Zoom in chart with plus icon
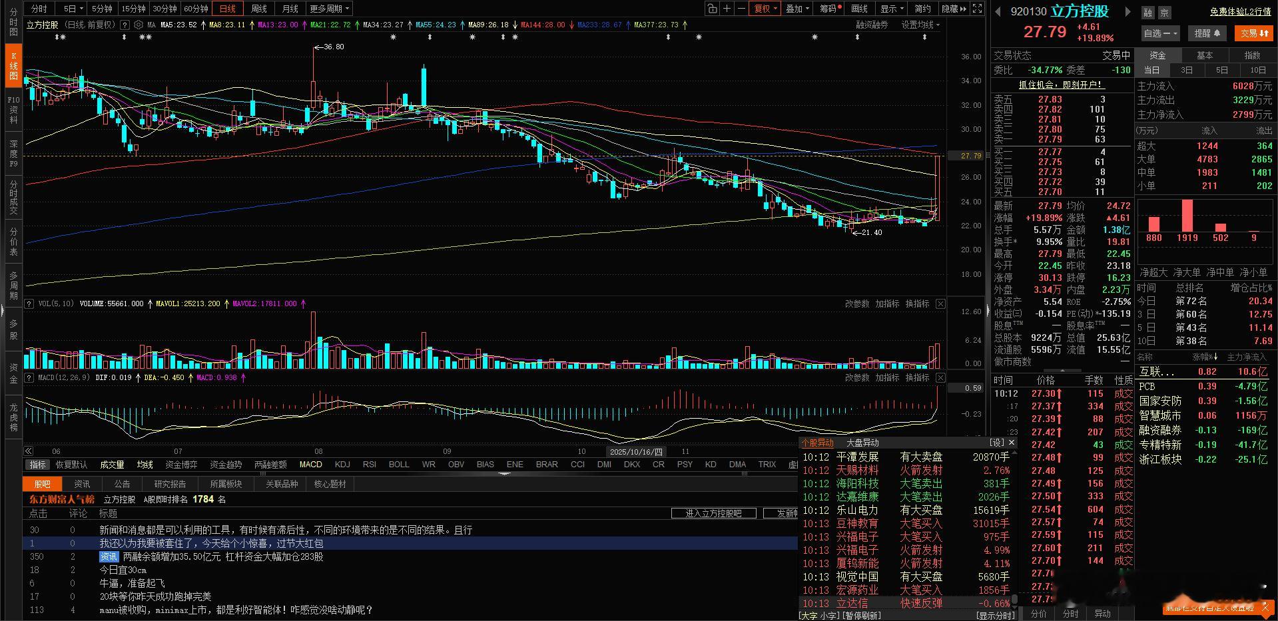Screen dimensions: 1278x621 click(727, 9)
